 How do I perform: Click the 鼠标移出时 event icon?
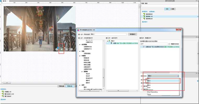tap(144, 19)
